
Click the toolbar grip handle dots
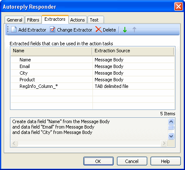(x=8, y=29)
